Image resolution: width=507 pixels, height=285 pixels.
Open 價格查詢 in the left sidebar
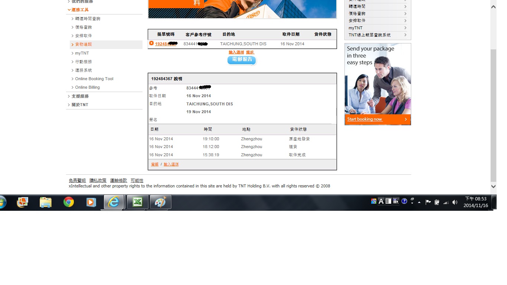point(84,27)
